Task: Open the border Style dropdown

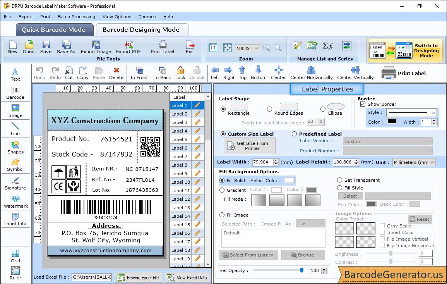Action: tap(433, 113)
